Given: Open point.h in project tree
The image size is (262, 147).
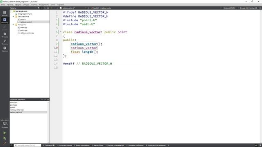Looking at the screenshot, I should point(23,19).
